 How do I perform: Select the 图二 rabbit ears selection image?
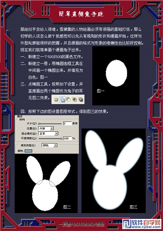pyautogui.click(x=46, y=183)
